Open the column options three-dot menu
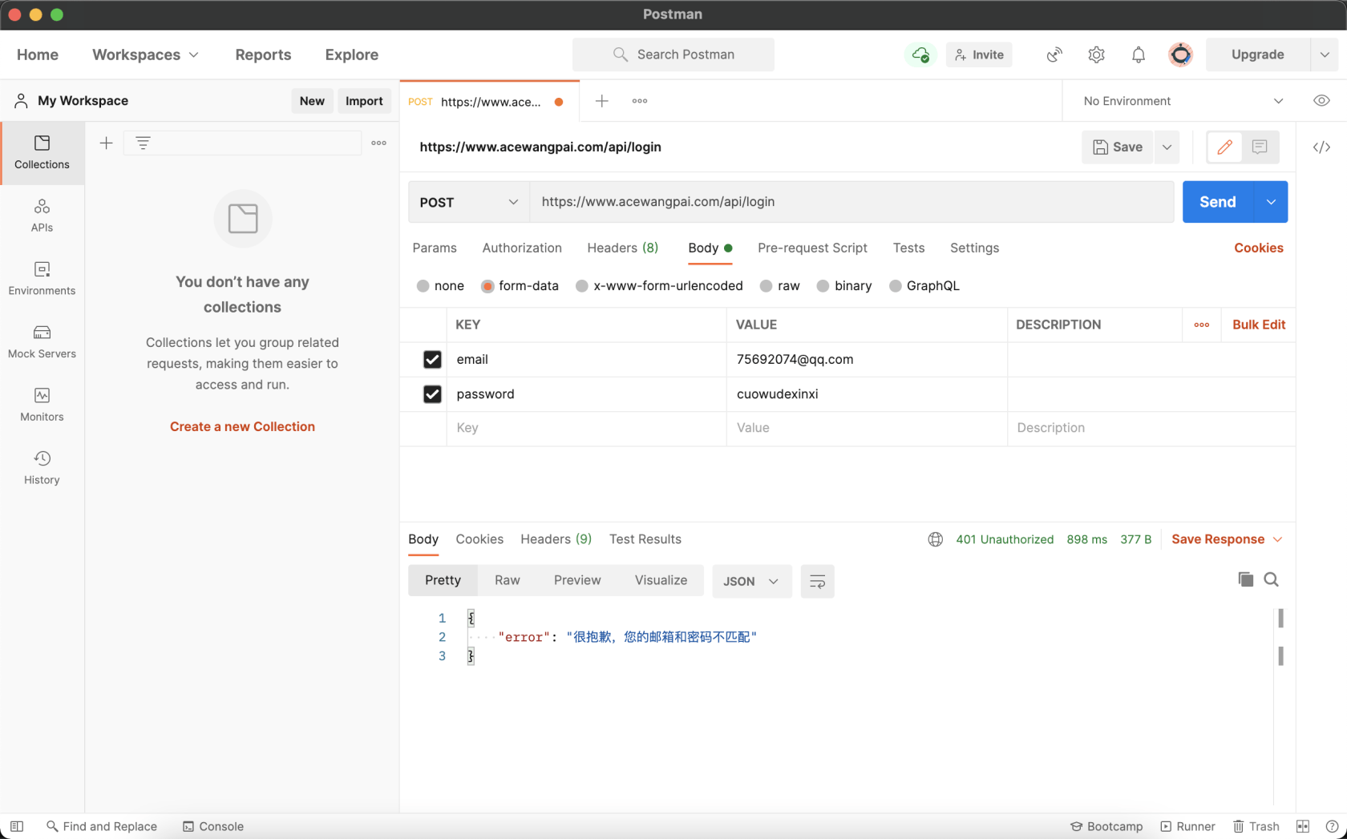Screen dimensions: 1347x839 click(x=1201, y=325)
